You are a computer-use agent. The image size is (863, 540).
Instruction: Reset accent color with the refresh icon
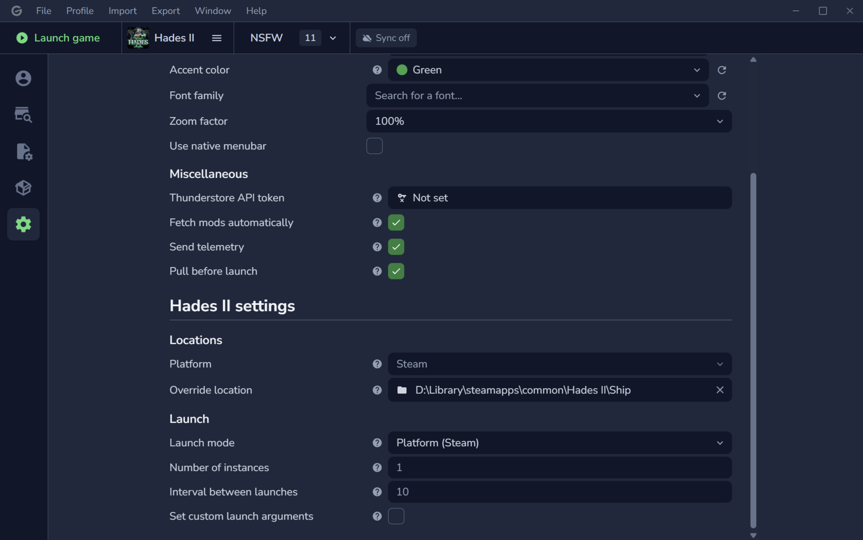point(721,70)
